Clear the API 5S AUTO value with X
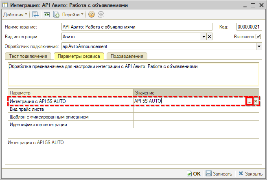The height and width of the screenshot is (180, 267). coord(256,101)
